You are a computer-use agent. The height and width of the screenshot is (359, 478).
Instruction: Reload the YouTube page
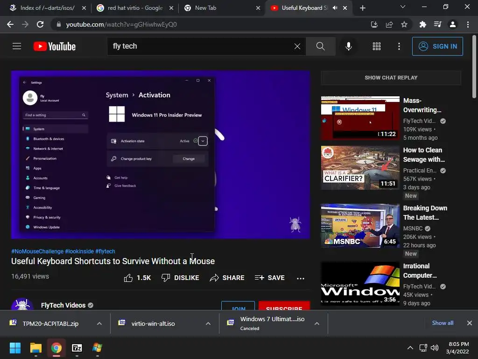point(40,24)
